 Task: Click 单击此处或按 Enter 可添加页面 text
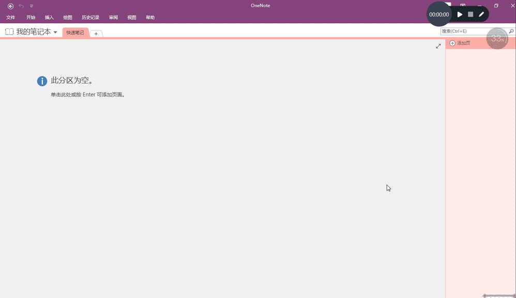[x=87, y=95]
